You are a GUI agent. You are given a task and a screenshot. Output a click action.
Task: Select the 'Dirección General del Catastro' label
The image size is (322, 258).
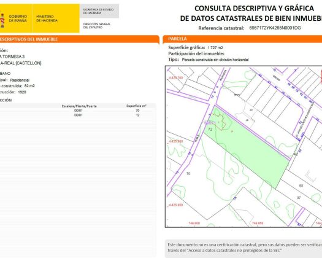coord(97,26)
